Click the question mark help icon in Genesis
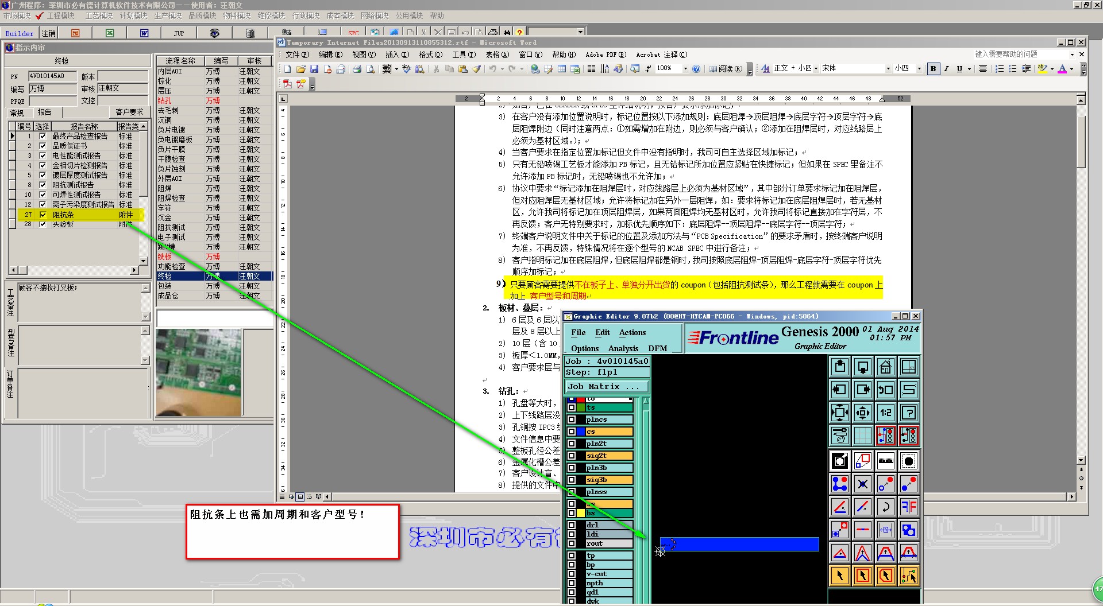1103x606 pixels. click(x=909, y=413)
